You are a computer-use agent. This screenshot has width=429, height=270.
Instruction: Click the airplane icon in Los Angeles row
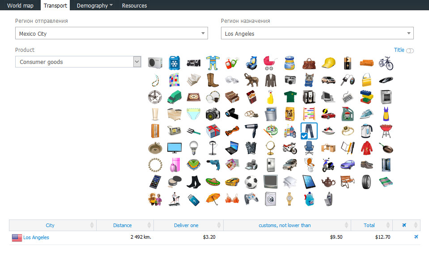(x=416, y=237)
